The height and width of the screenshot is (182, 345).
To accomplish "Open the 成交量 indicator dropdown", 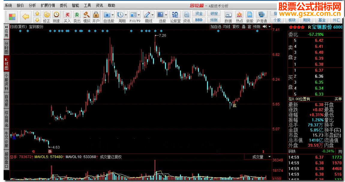I will click(x=269, y=157).
